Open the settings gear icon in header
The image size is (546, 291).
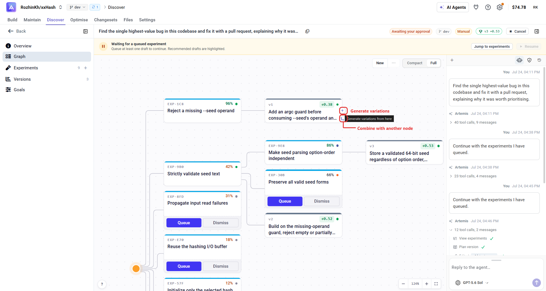[x=500, y=7]
